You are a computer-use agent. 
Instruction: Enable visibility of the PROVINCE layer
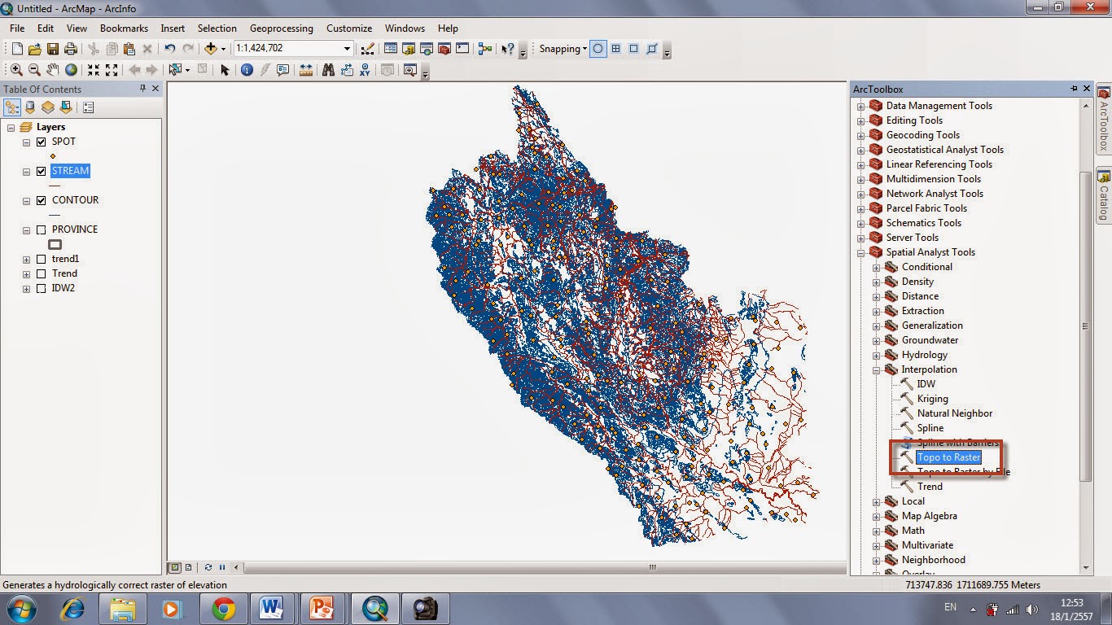[x=41, y=229]
